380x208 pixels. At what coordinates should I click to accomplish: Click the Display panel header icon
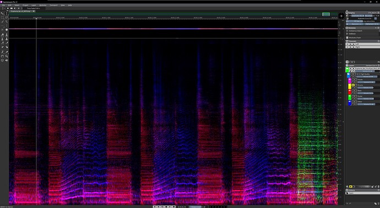pyautogui.click(x=347, y=13)
